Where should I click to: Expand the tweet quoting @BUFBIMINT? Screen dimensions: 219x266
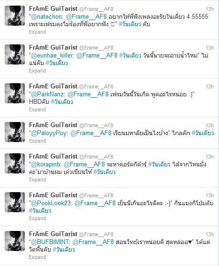[x=37, y=257]
